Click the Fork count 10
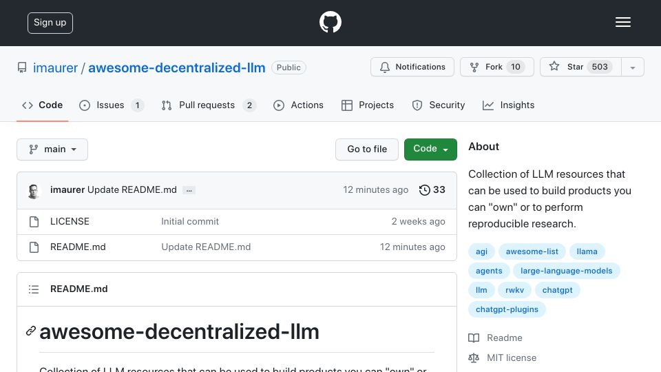The height and width of the screenshot is (372, 661). (x=516, y=67)
